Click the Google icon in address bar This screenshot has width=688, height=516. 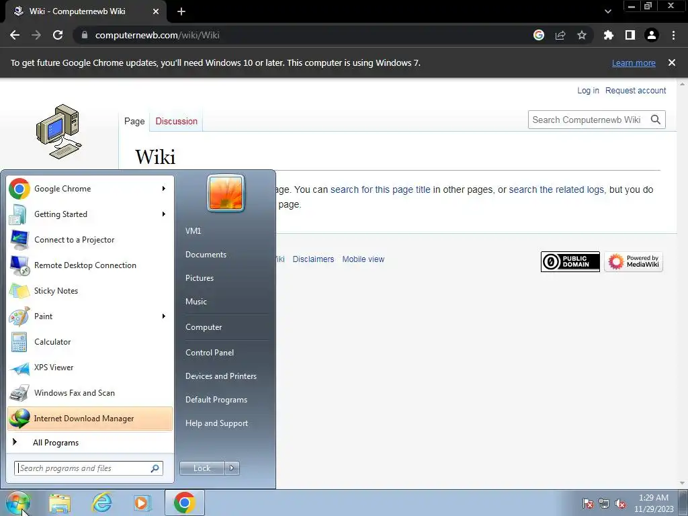[539, 35]
